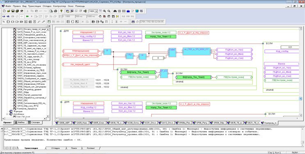Click the zoom out magnifier icon
The height and width of the screenshot is (154, 305).
pyautogui.click(x=109, y=11)
